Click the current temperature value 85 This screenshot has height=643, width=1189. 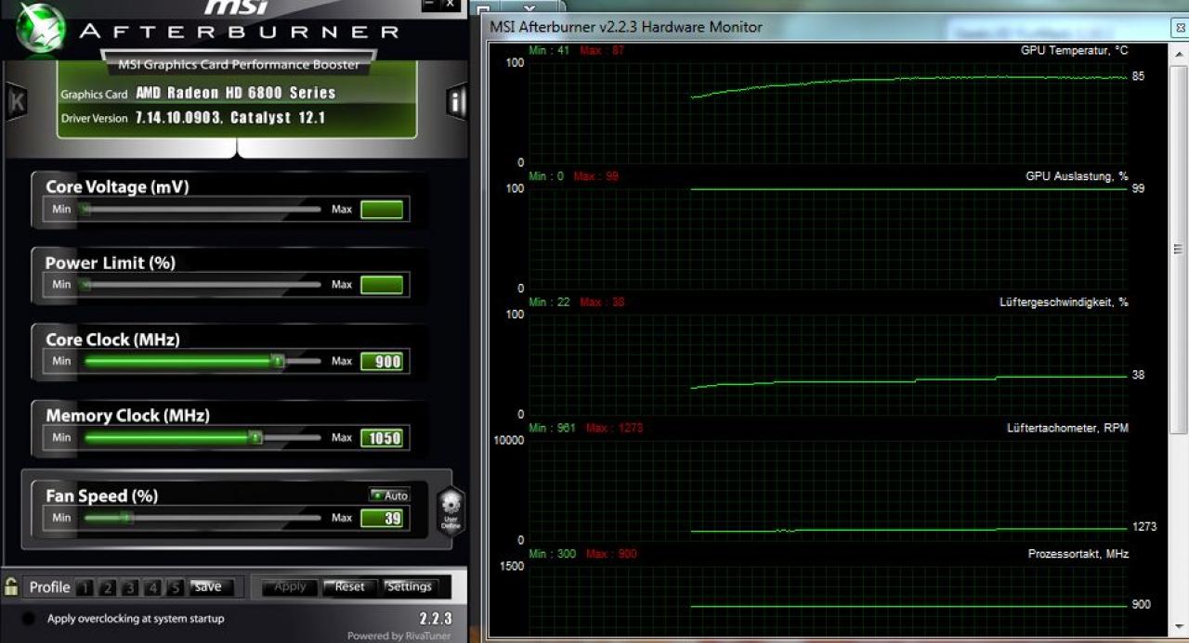tap(1138, 76)
